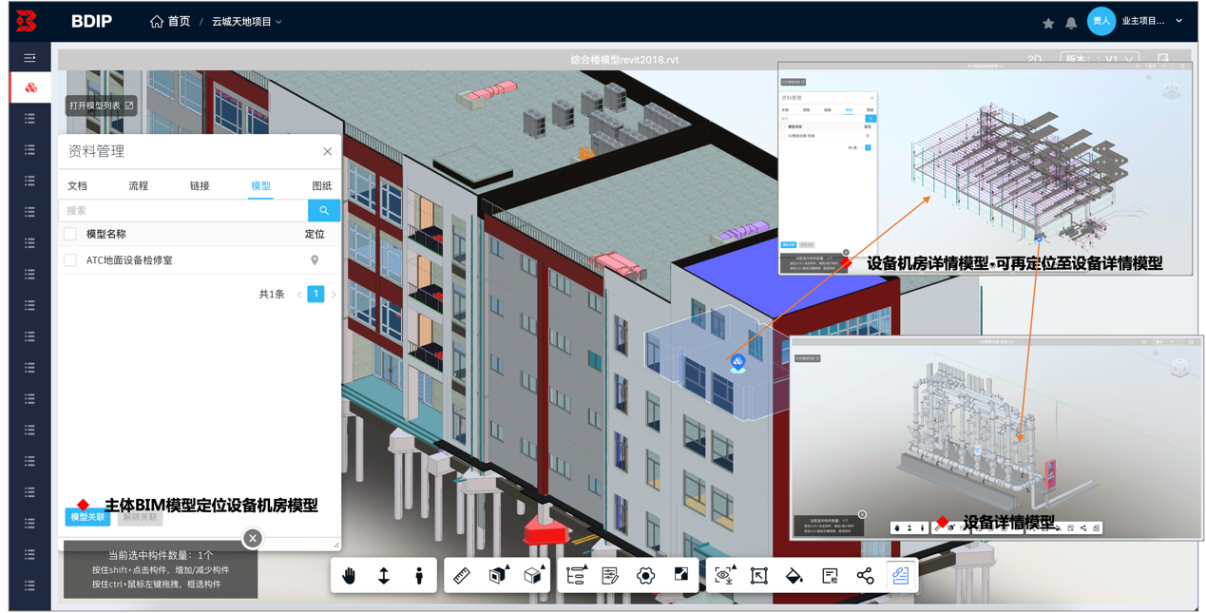This screenshot has height=613, width=1206.
Task: Select the paint bucket color tool
Action: pos(794,575)
